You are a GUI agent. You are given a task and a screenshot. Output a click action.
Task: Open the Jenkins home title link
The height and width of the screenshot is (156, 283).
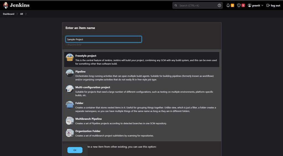tap(20, 5)
